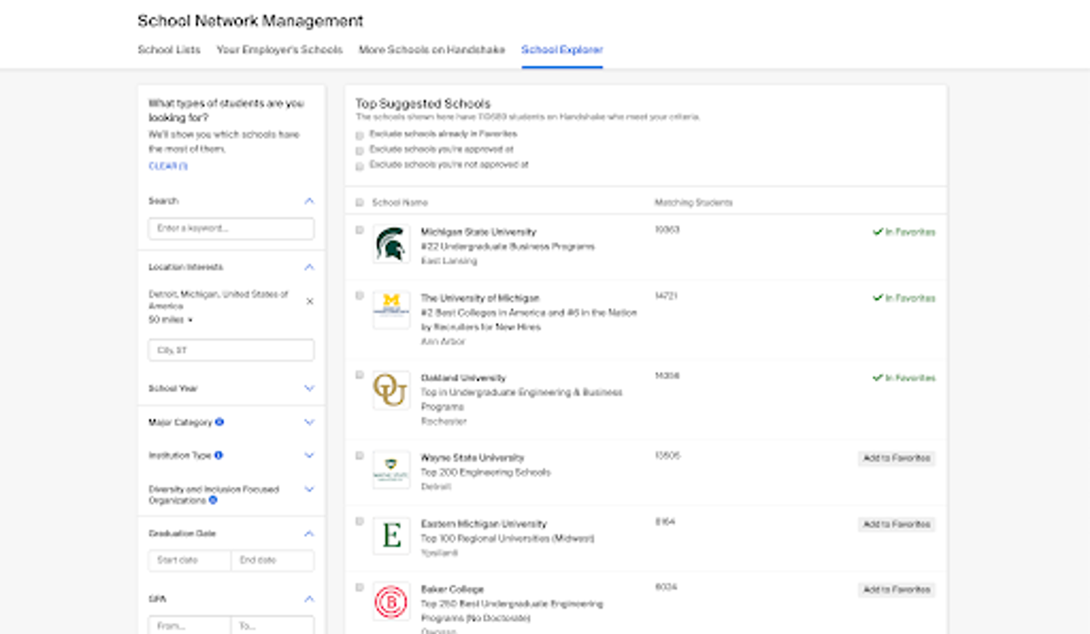Click Eastern Michigan University E logo
This screenshot has width=1090, height=634.
click(x=391, y=536)
